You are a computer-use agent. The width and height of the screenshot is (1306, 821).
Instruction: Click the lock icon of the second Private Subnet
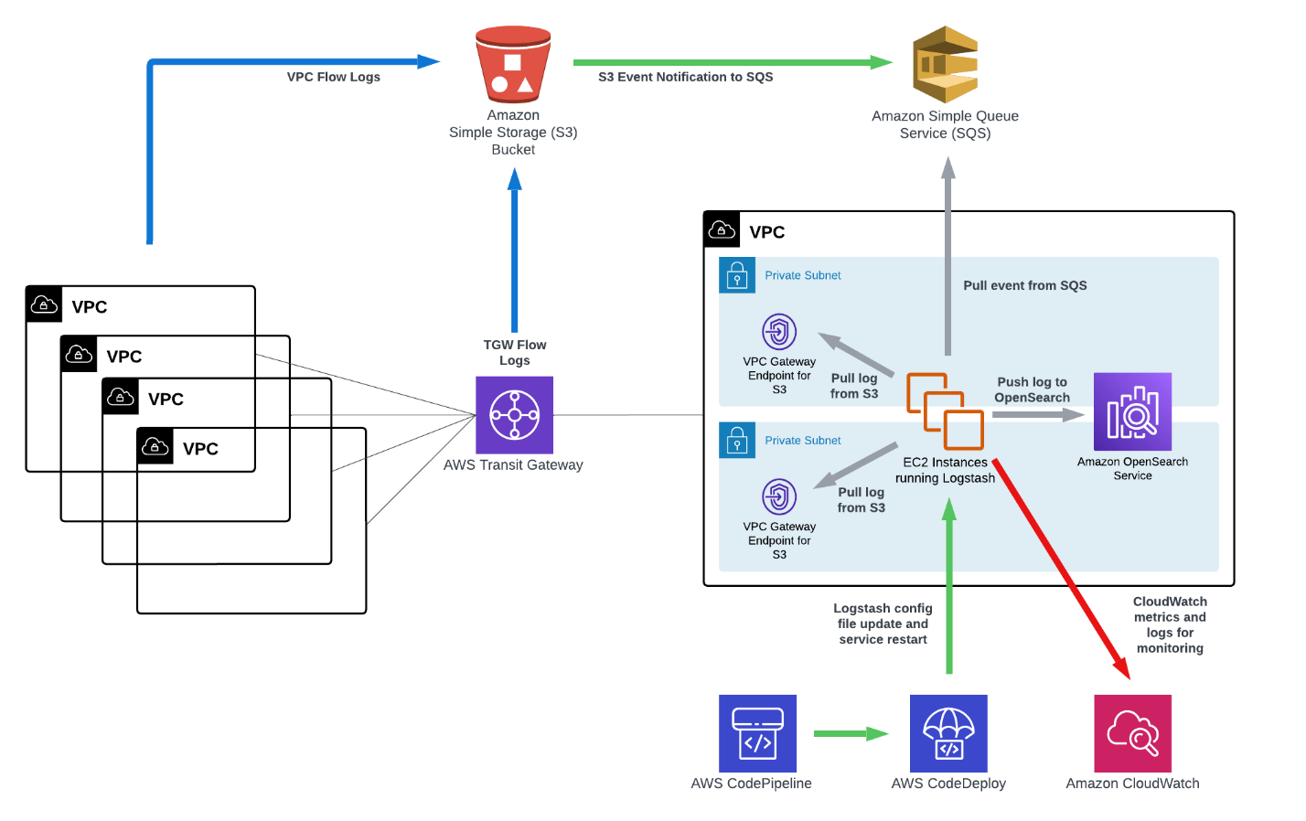[x=737, y=440]
